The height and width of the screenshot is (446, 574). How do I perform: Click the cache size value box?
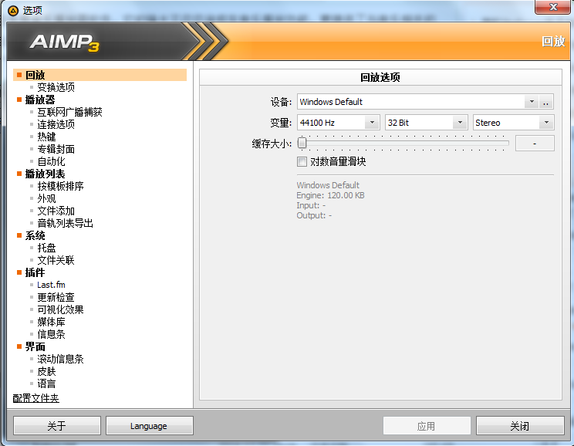(535, 144)
